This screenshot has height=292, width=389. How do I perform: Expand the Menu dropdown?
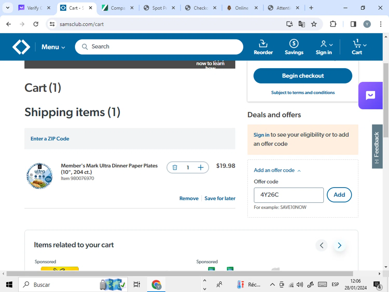point(53,47)
